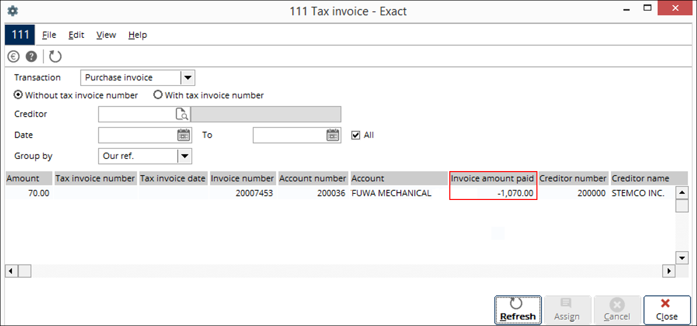Select the 70.00 amount cell
This screenshot has width=697, height=326.
(x=29, y=193)
